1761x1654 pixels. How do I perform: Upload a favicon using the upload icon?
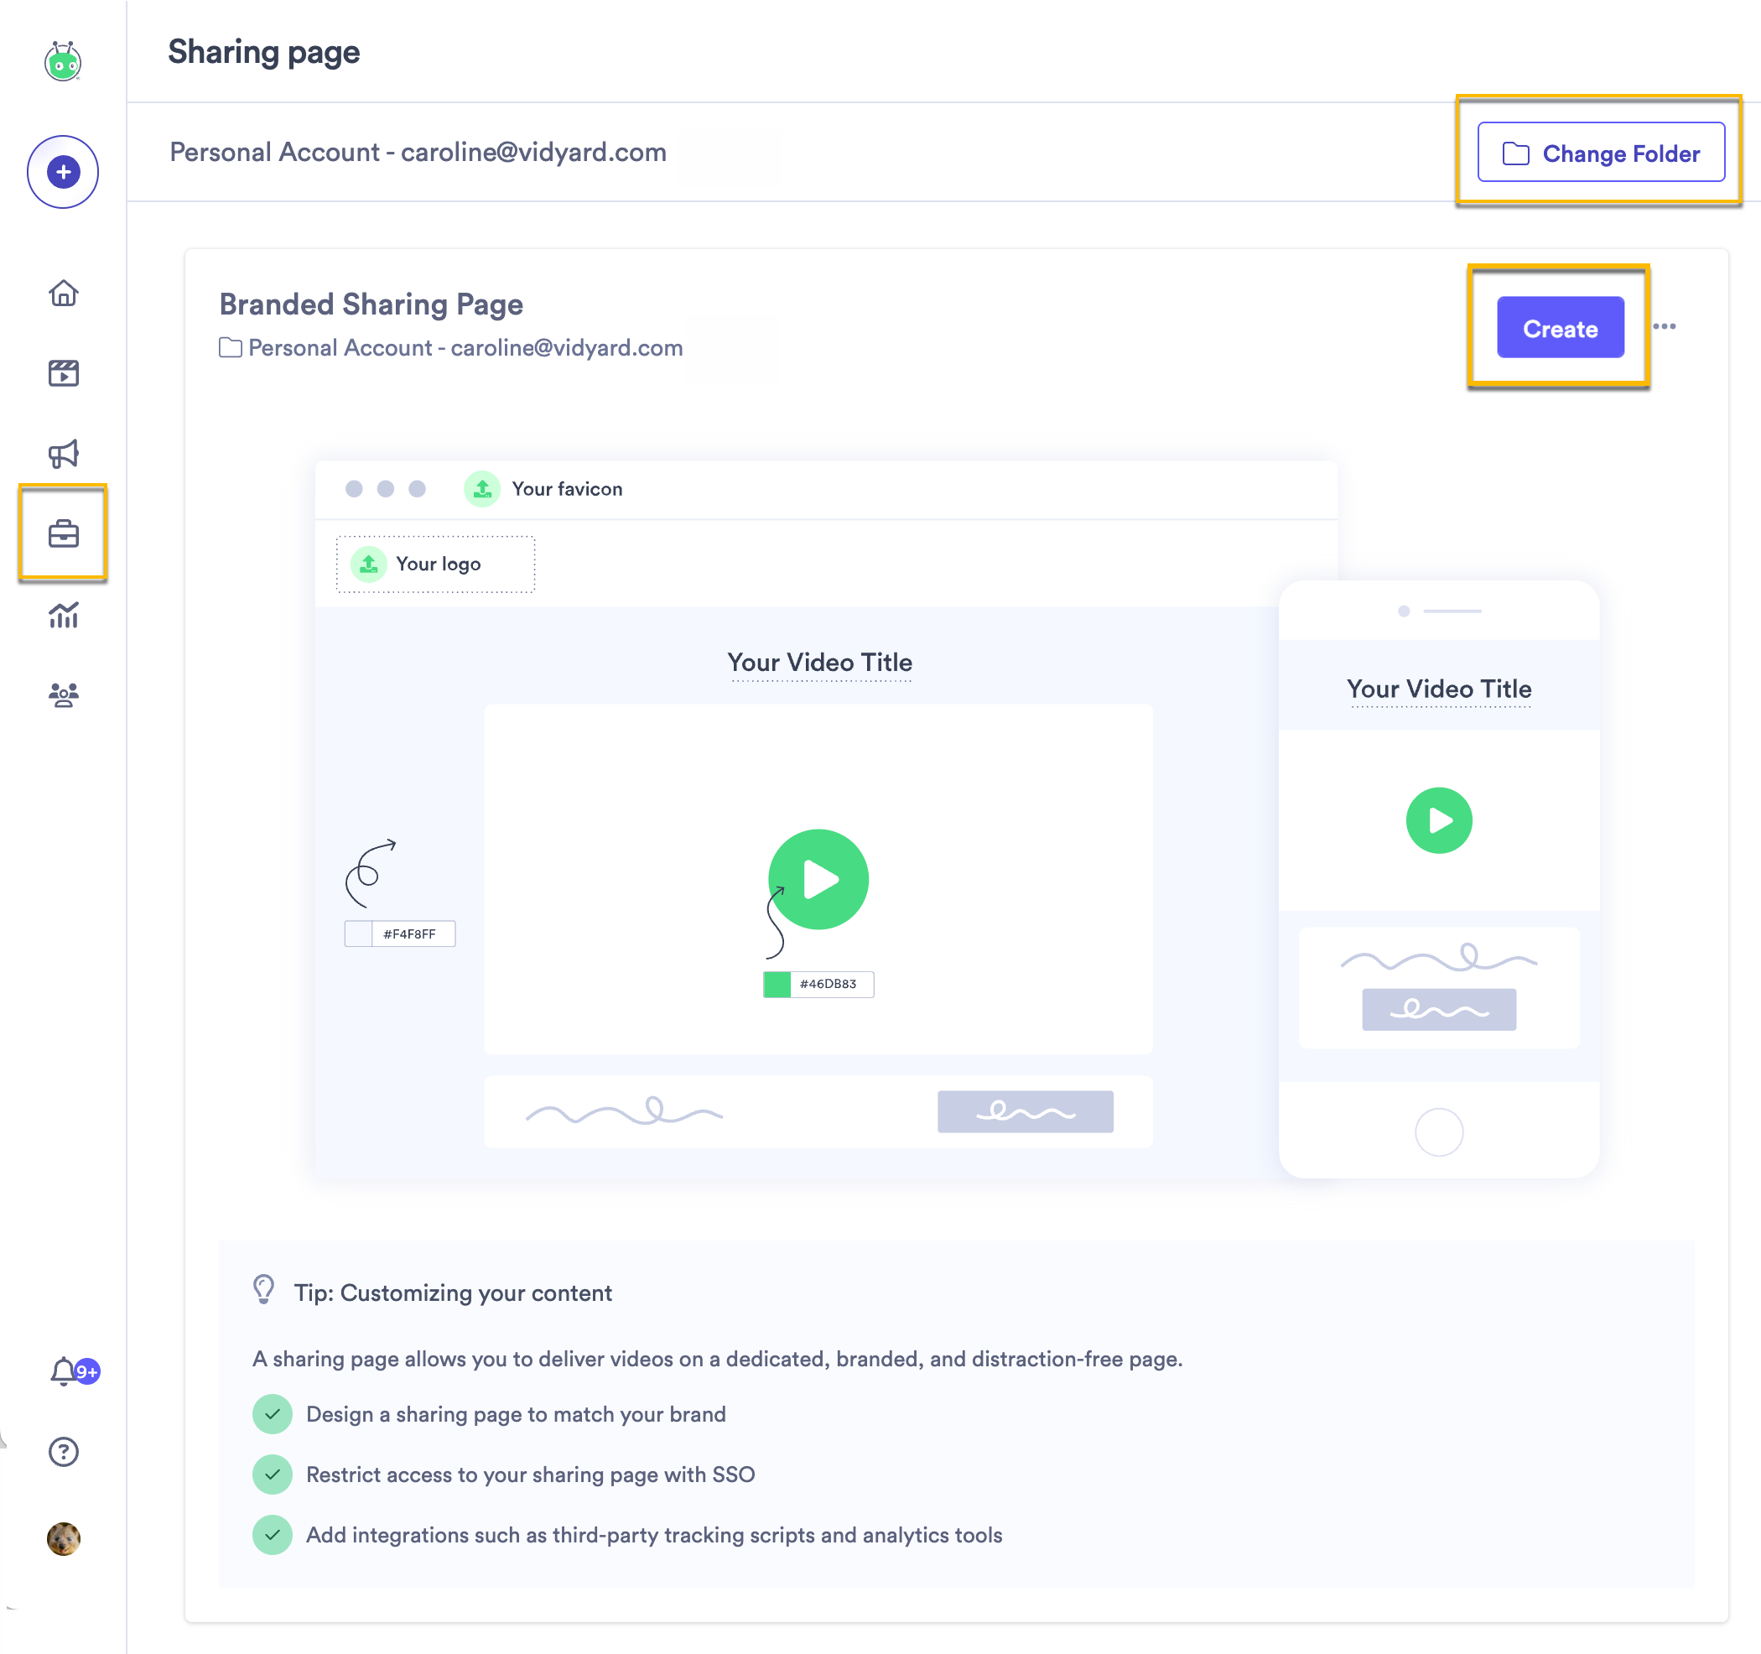481,488
